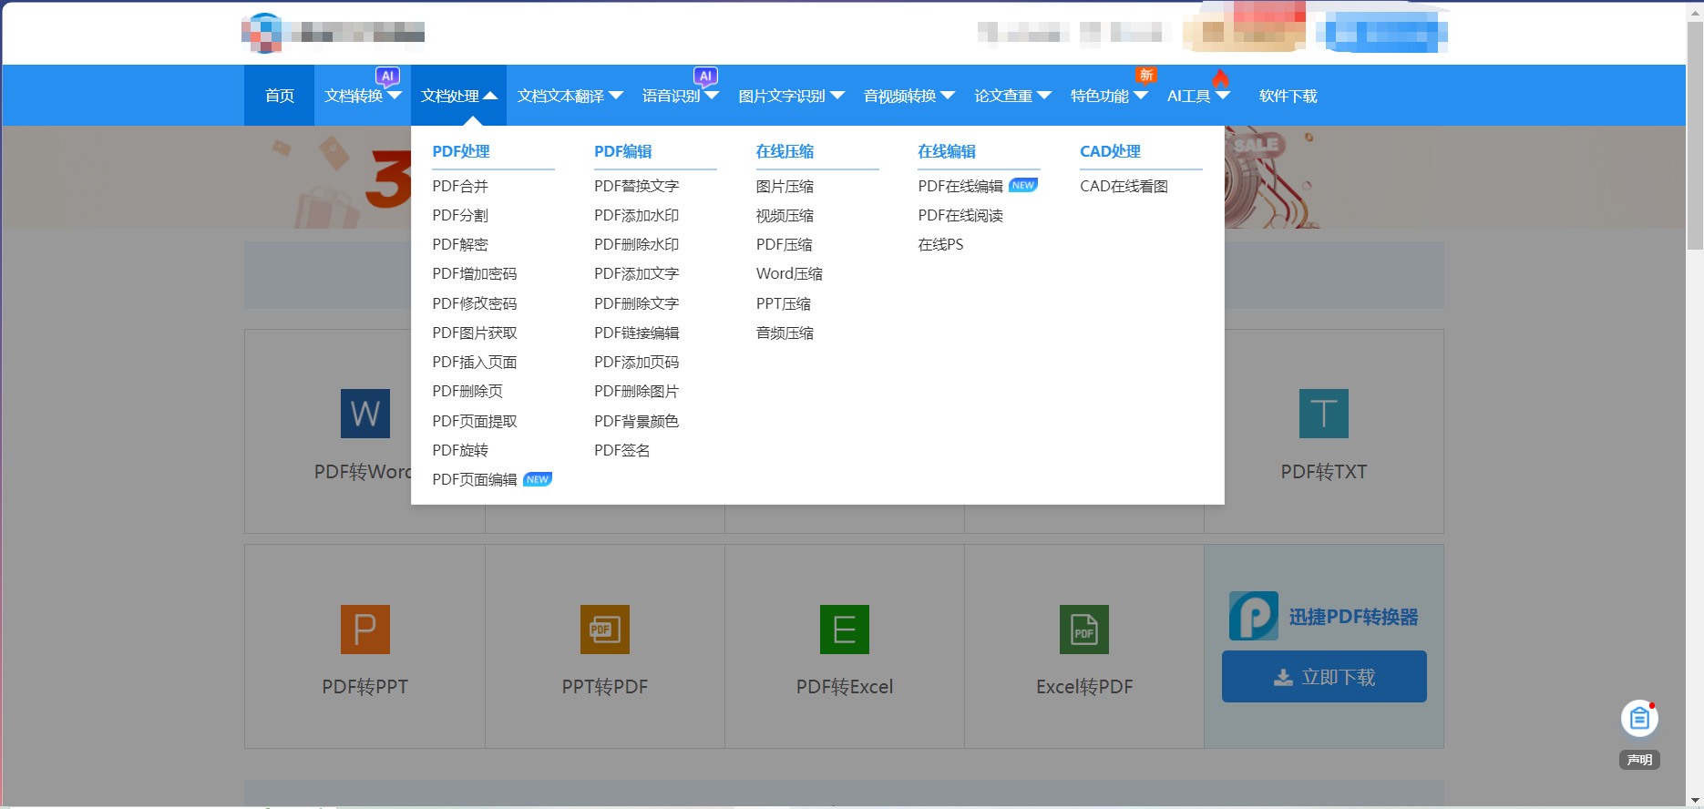Viewport: 1704px width, 809px height.
Task: Click the 立即下载 download button
Action: 1323,677
